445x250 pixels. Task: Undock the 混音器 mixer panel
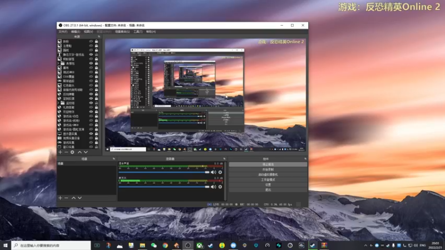click(224, 159)
